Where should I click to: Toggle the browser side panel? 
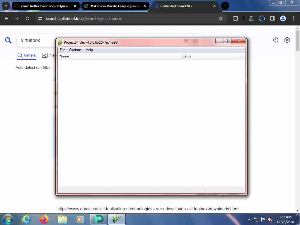(x=272, y=18)
